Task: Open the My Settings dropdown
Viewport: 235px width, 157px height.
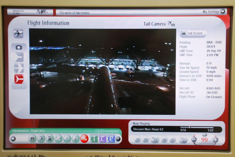Action: [214, 11]
